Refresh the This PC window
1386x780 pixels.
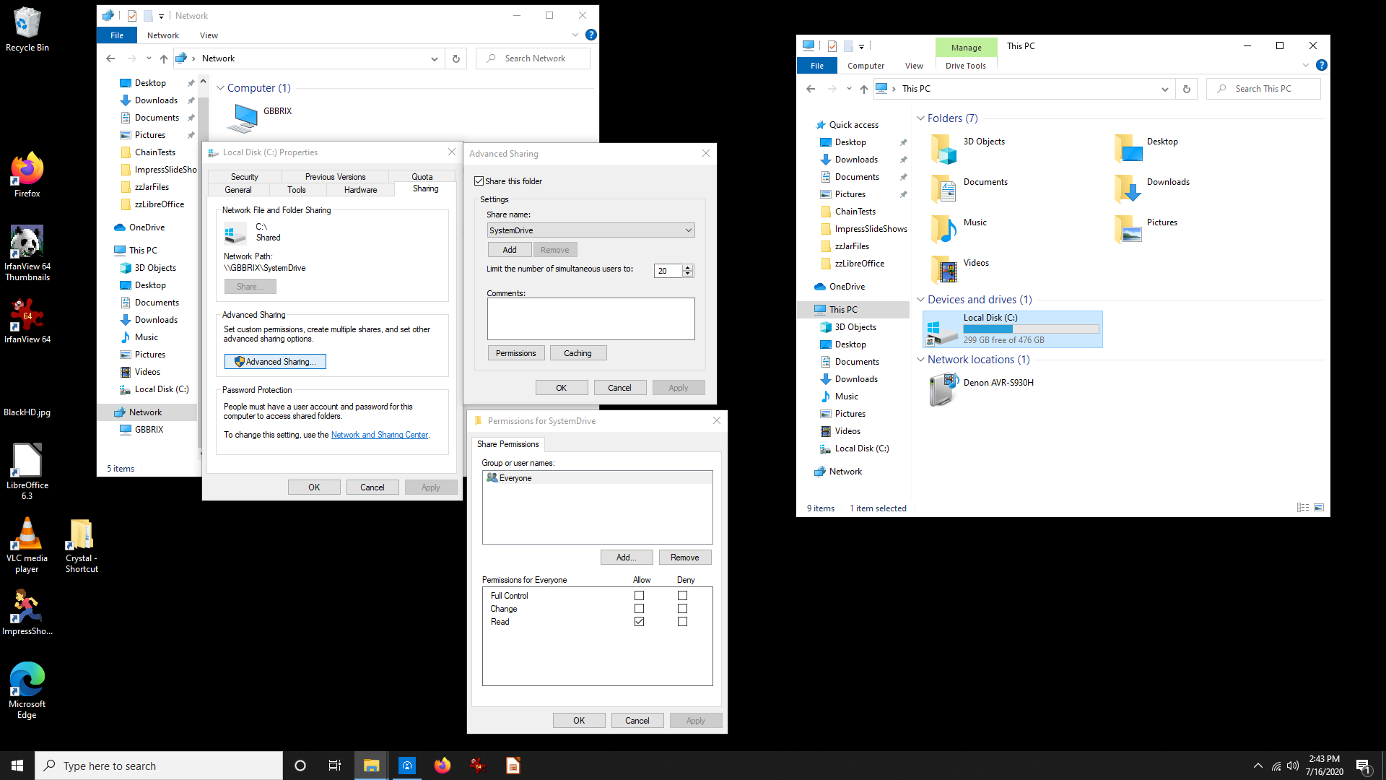[1186, 89]
